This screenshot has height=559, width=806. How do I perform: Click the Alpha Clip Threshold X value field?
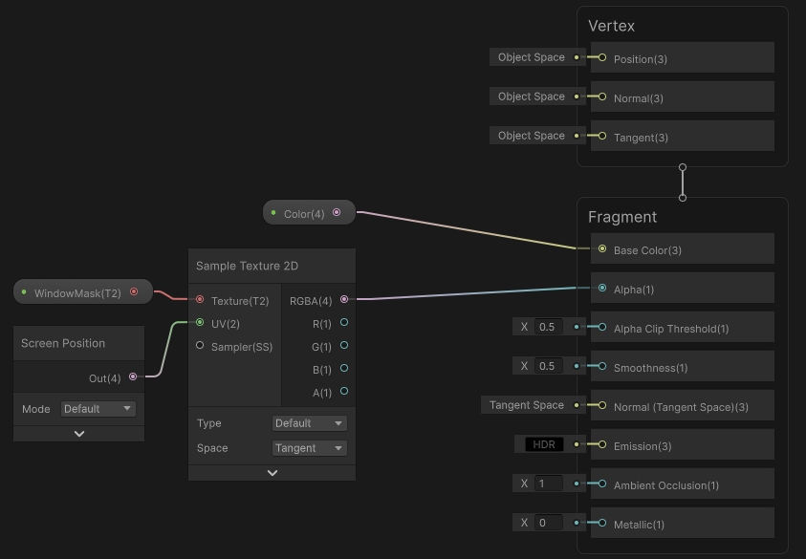click(548, 327)
